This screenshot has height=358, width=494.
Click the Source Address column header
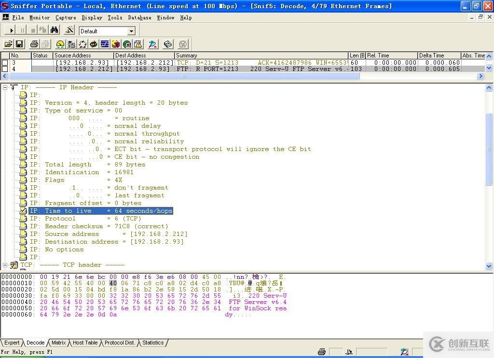coord(83,55)
